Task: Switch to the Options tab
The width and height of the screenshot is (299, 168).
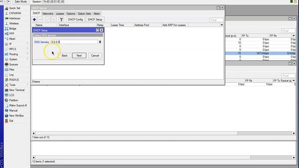Action: point(71,14)
